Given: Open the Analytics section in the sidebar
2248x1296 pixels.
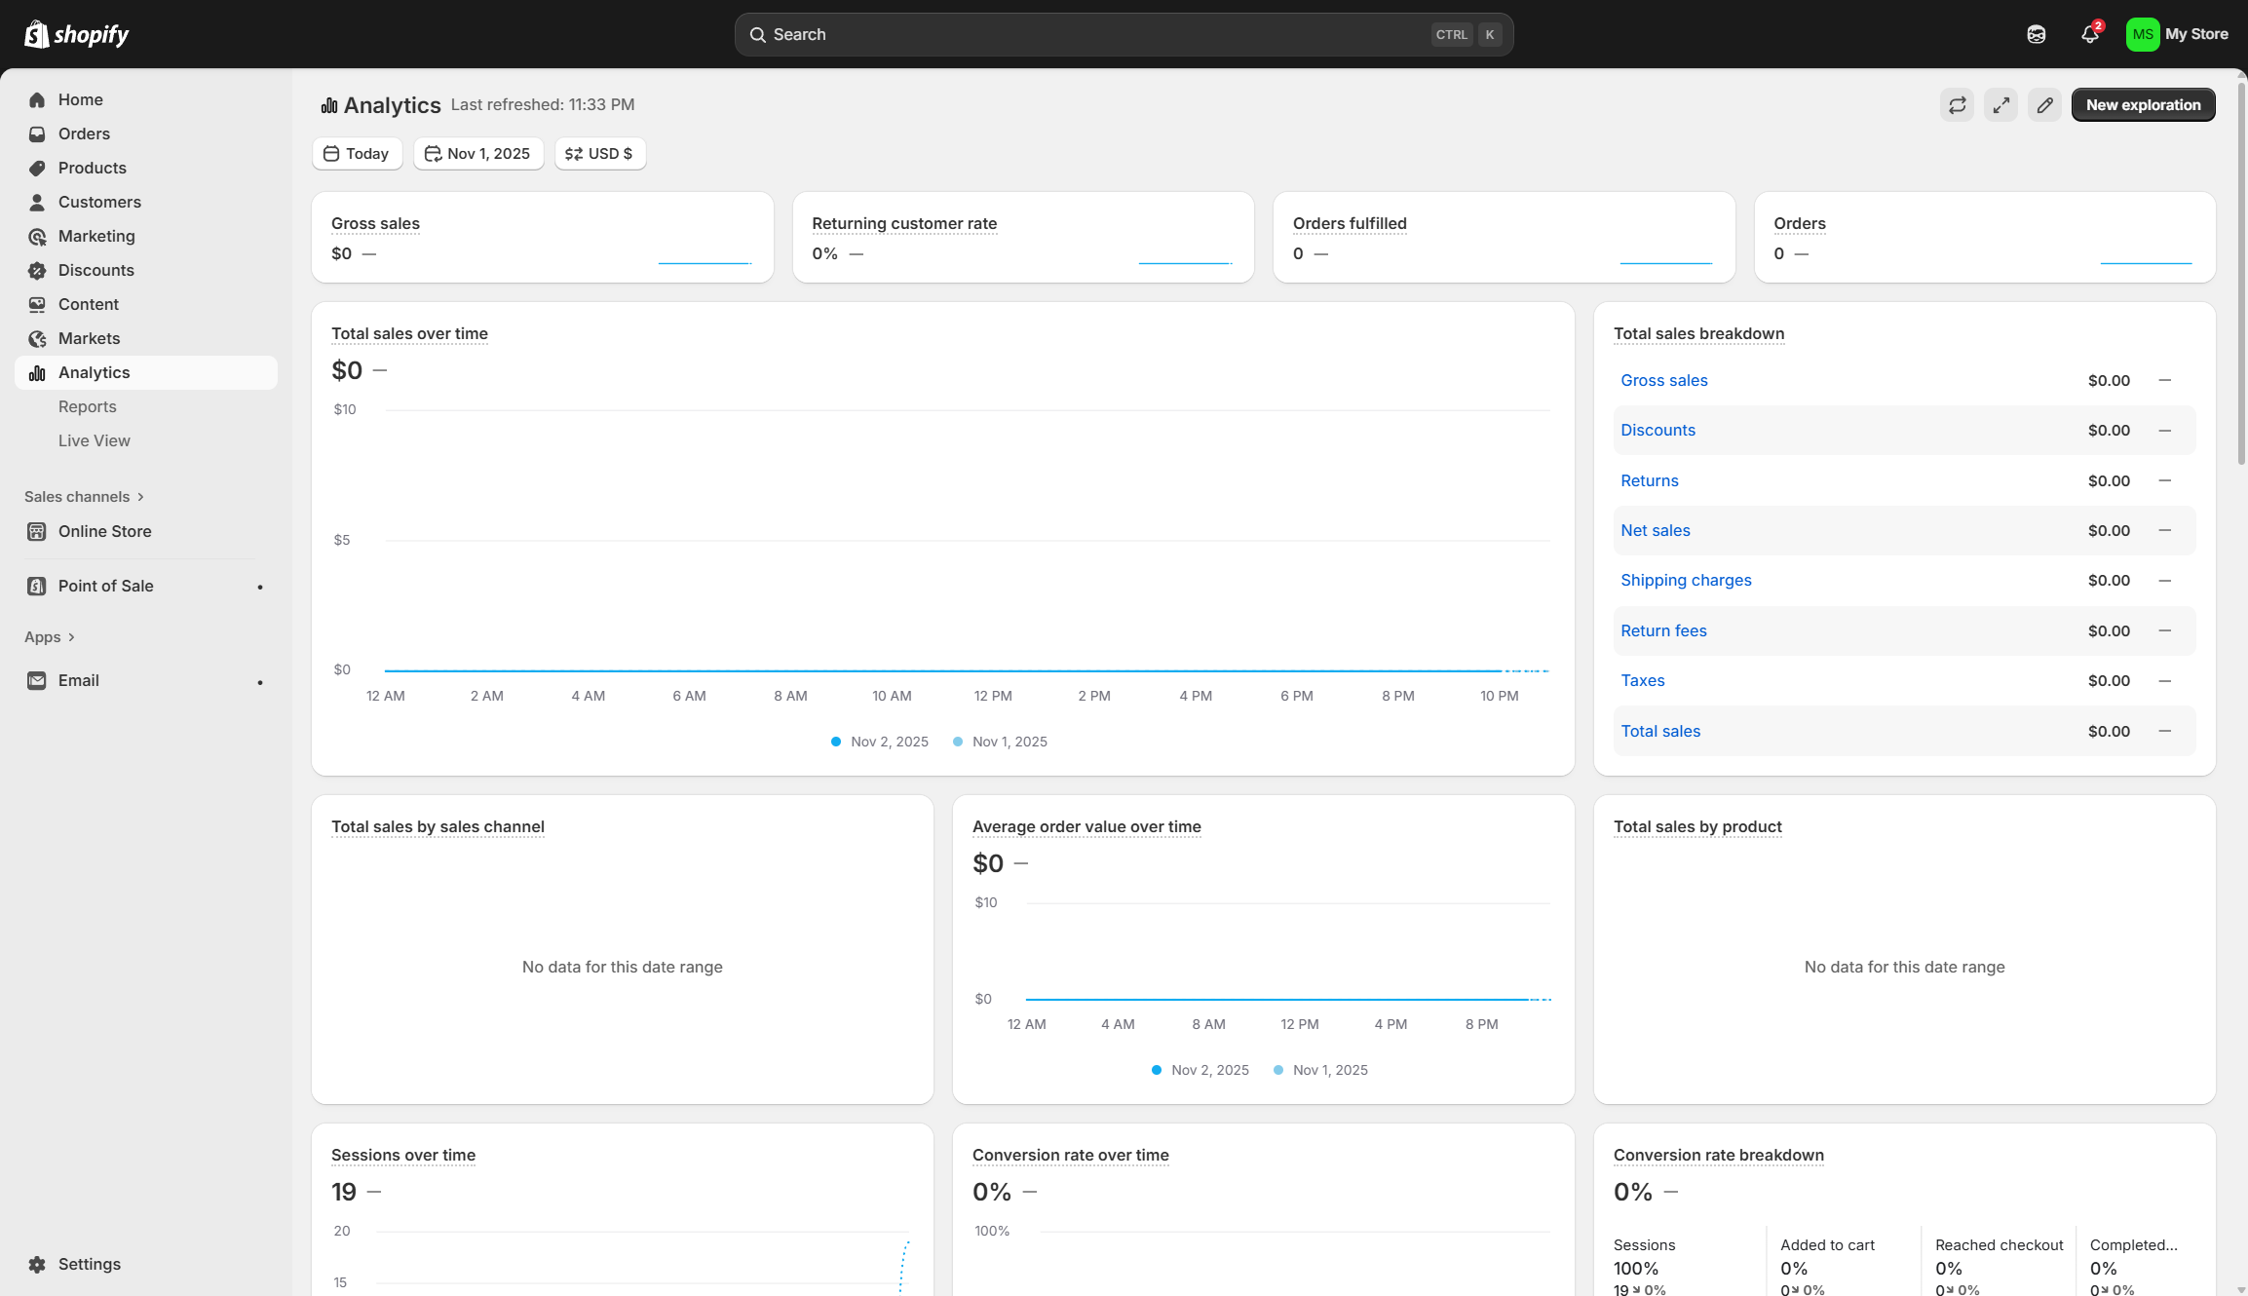Looking at the screenshot, I should tap(94, 372).
